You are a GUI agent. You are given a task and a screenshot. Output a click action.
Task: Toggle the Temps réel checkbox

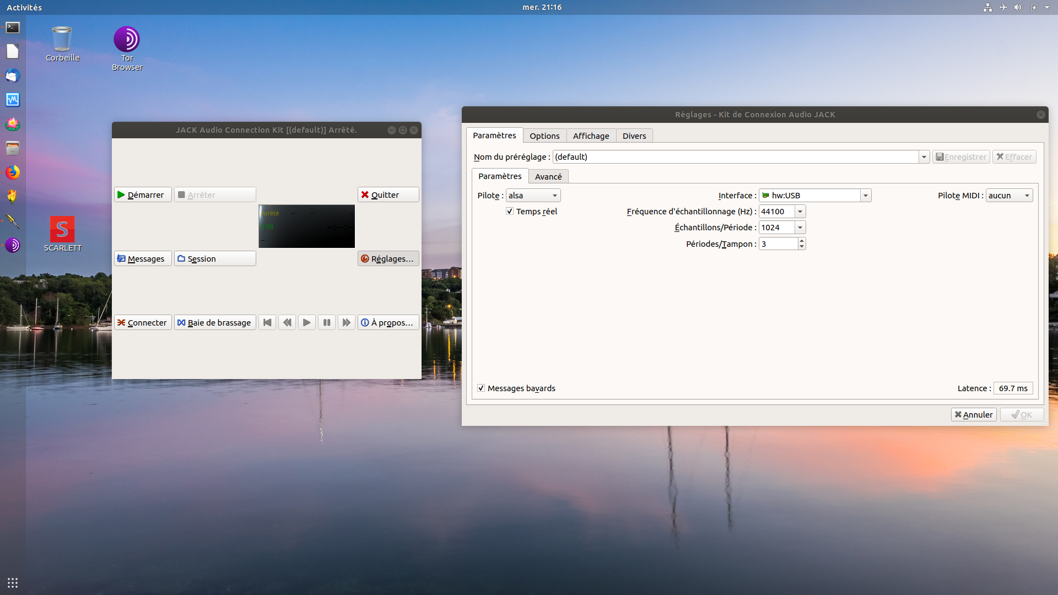click(510, 212)
